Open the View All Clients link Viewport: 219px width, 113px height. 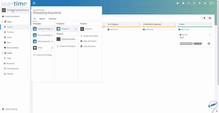point(89,46)
